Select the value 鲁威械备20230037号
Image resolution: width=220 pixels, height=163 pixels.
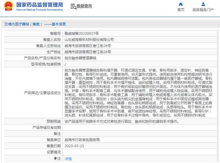[81, 33]
